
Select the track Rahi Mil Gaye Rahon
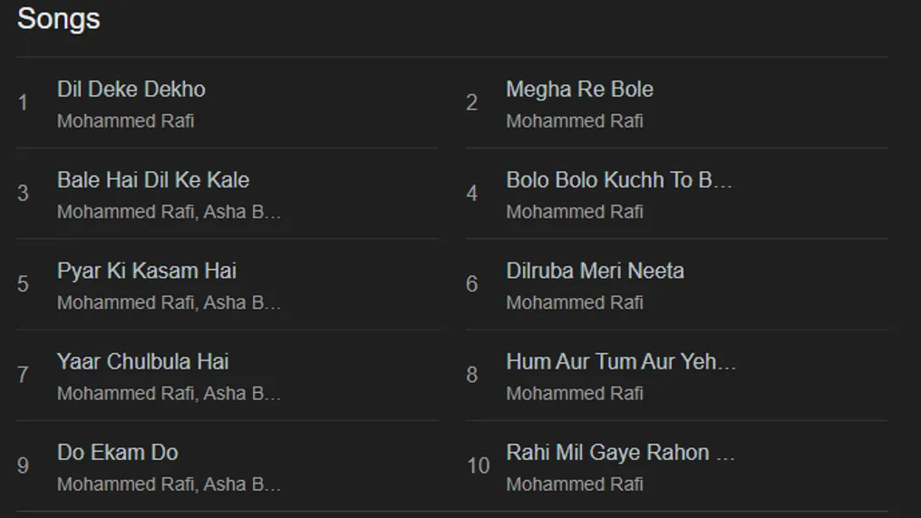tap(620, 452)
